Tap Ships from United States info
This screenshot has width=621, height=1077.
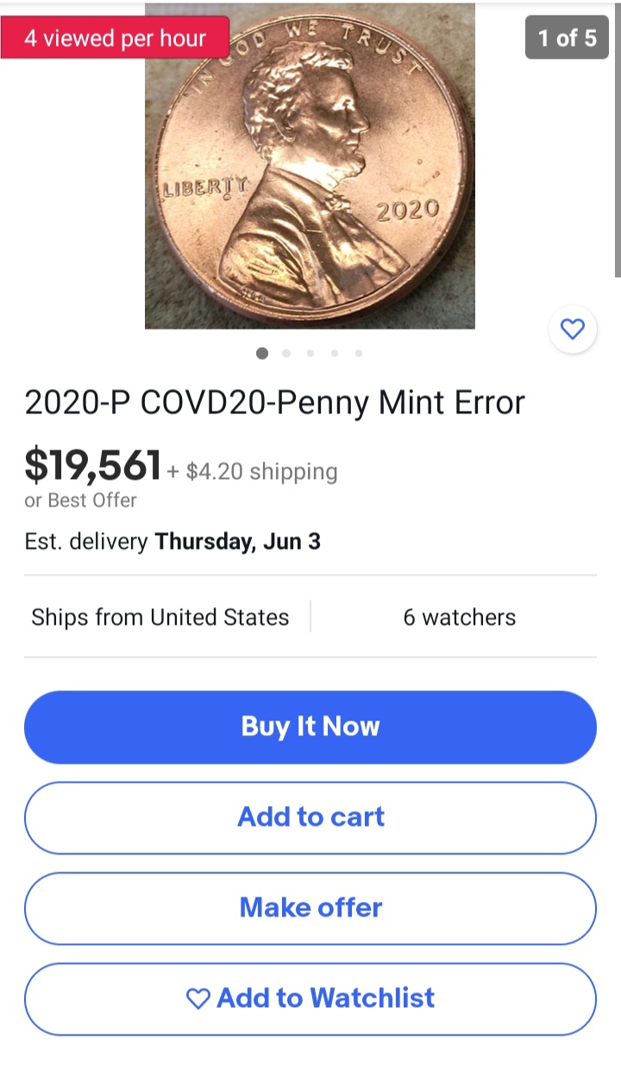click(160, 617)
